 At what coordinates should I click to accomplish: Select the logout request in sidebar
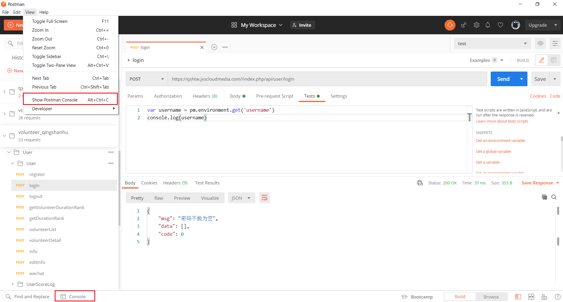[x=64, y=196]
